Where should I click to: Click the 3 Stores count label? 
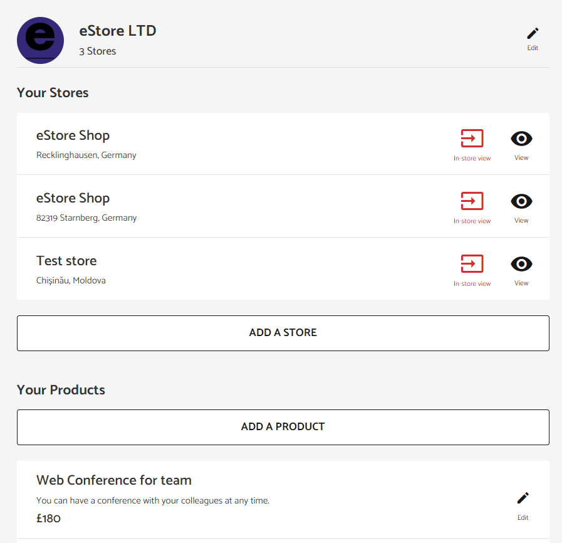(98, 51)
